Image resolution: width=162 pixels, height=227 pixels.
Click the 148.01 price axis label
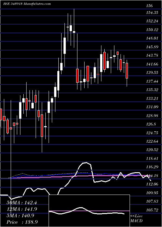152,38
